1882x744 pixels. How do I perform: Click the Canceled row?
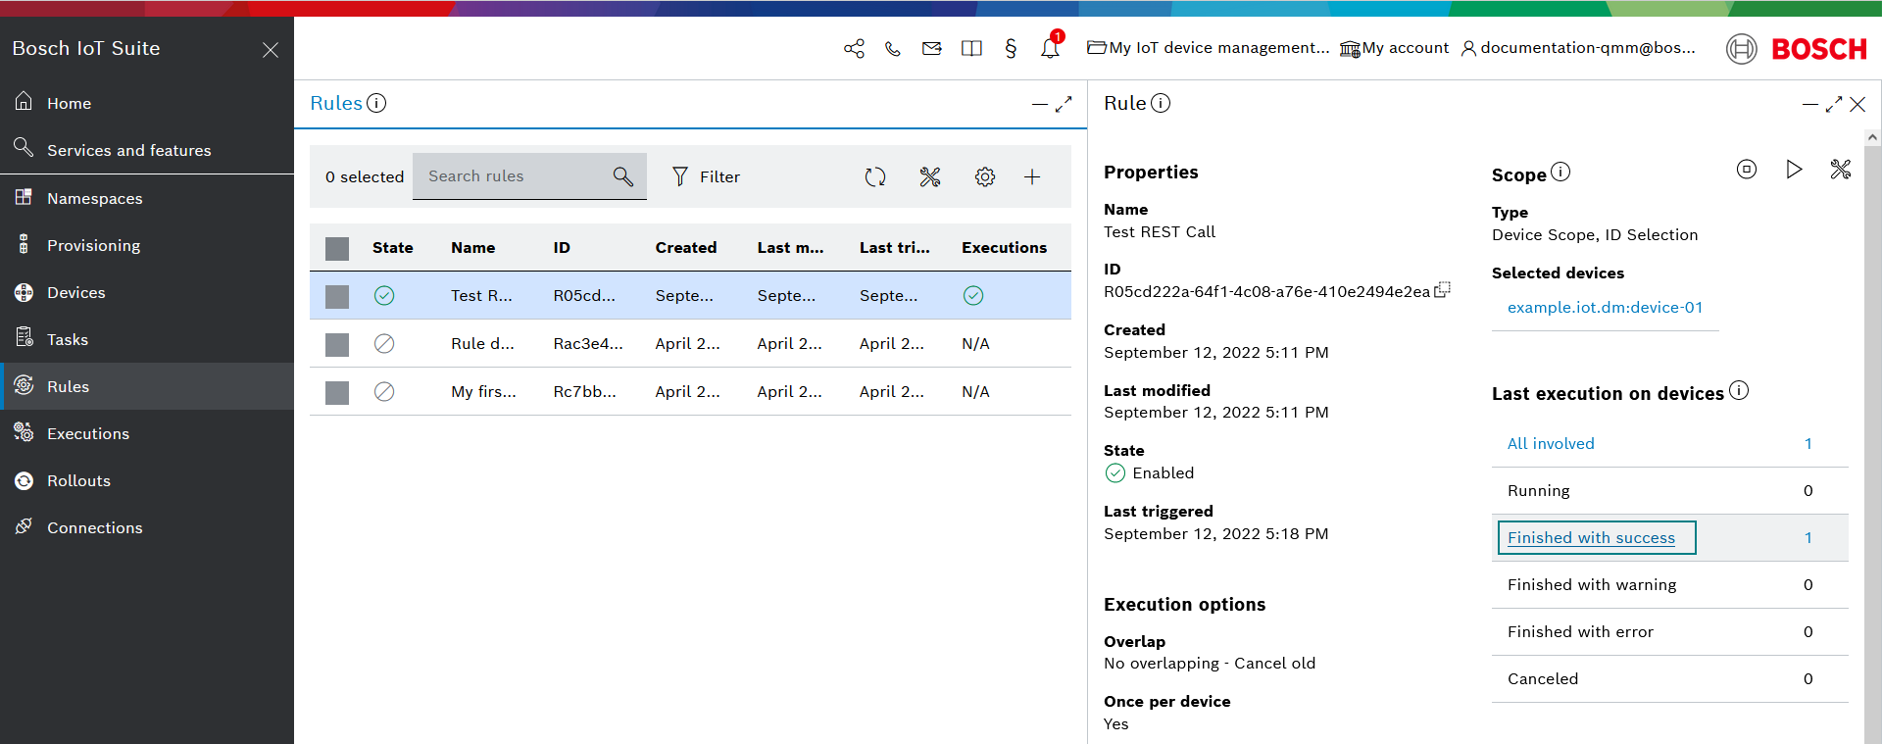(1669, 679)
